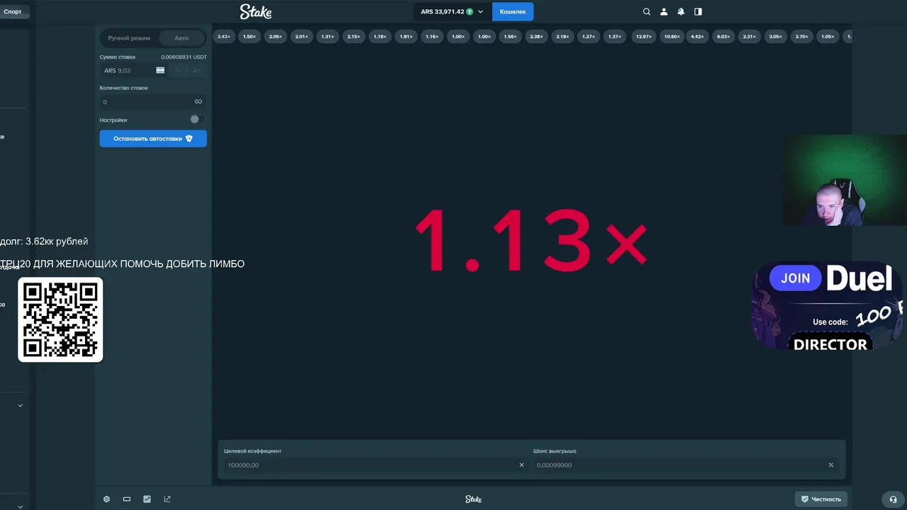Click the JOIN Duel banner button
The width and height of the screenshot is (907, 510).
[795, 278]
